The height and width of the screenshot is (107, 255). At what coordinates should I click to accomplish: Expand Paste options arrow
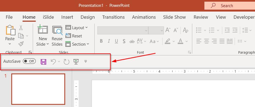click(x=10, y=44)
